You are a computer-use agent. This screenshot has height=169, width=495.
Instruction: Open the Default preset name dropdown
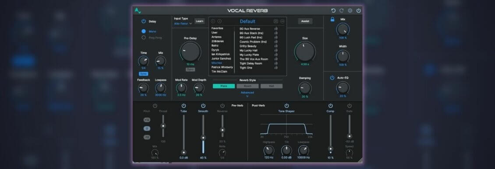point(247,21)
